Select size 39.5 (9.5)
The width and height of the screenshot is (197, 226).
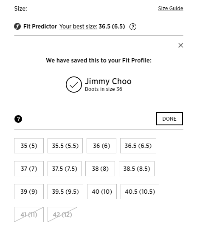point(65,192)
